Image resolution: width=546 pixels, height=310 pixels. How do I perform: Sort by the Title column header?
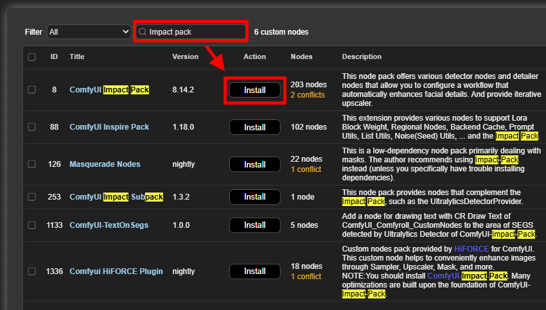point(77,56)
